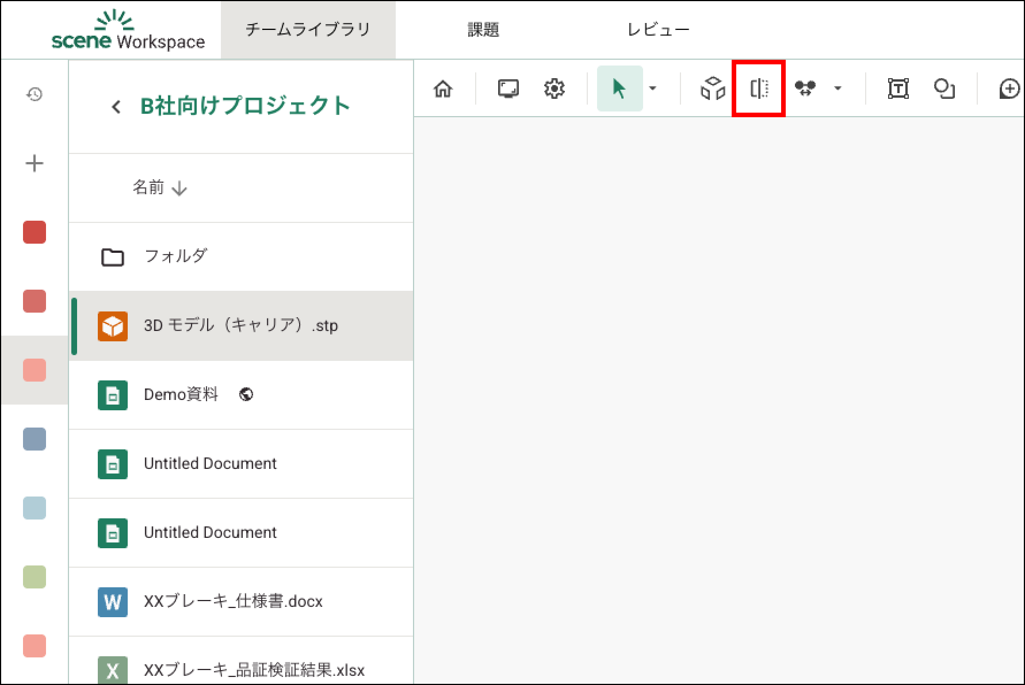Switch to the レビュー tab
This screenshot has width=1025, height=685.
(658, 30)
